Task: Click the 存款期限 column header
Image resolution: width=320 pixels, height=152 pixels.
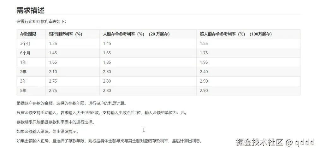Action: point(28,34)
